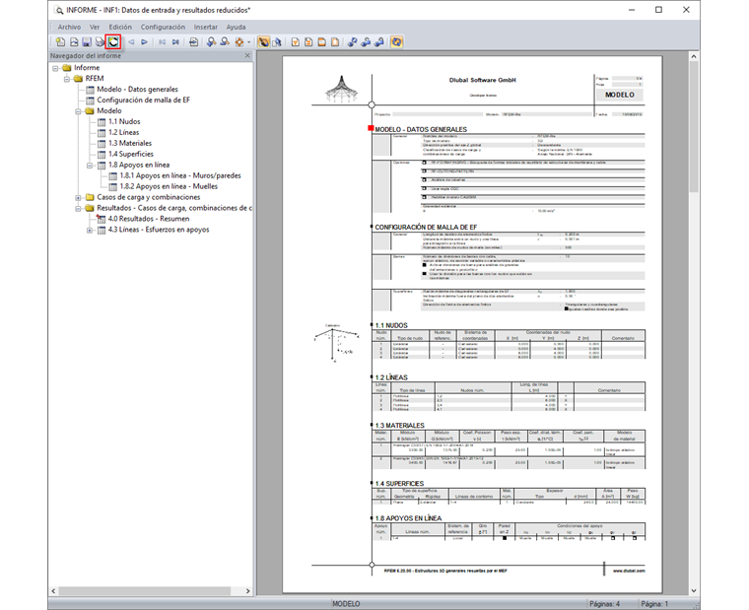Click the navigator horizontal scrollbar thumb

(x=144, y=591)
